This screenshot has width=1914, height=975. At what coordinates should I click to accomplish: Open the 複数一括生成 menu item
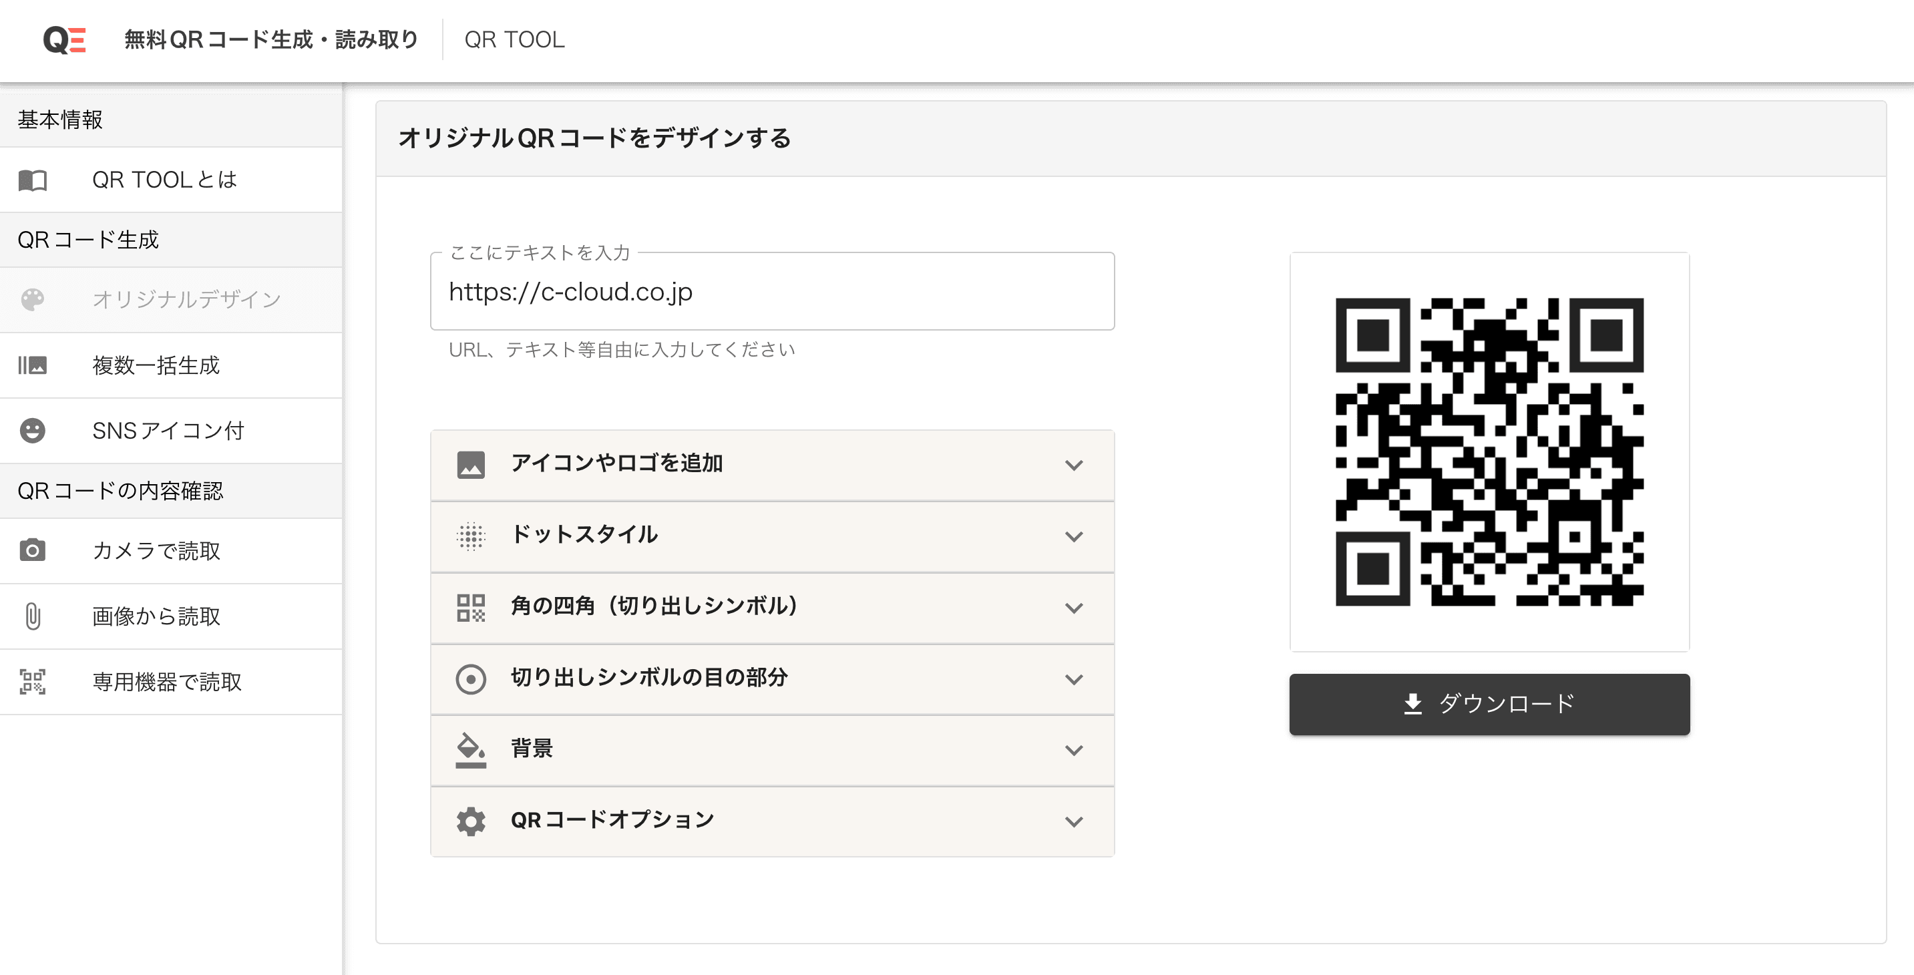coord(156,365)
